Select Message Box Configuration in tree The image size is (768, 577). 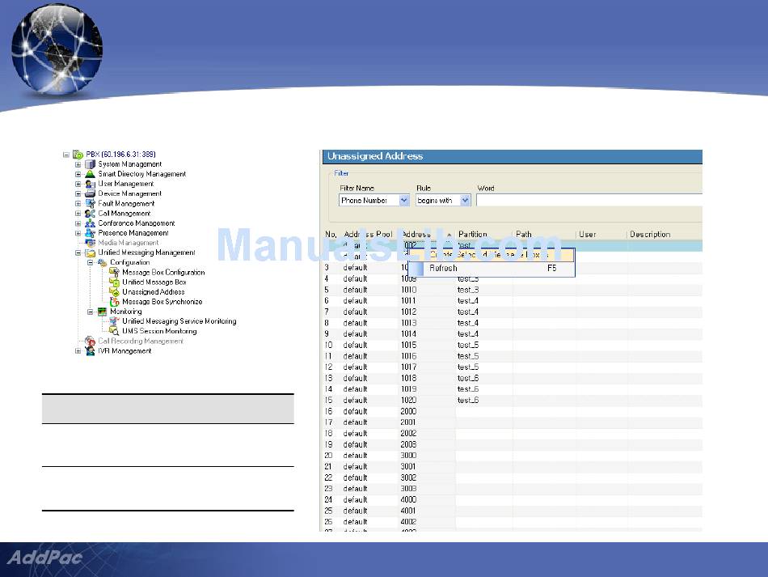coord(162,273)
